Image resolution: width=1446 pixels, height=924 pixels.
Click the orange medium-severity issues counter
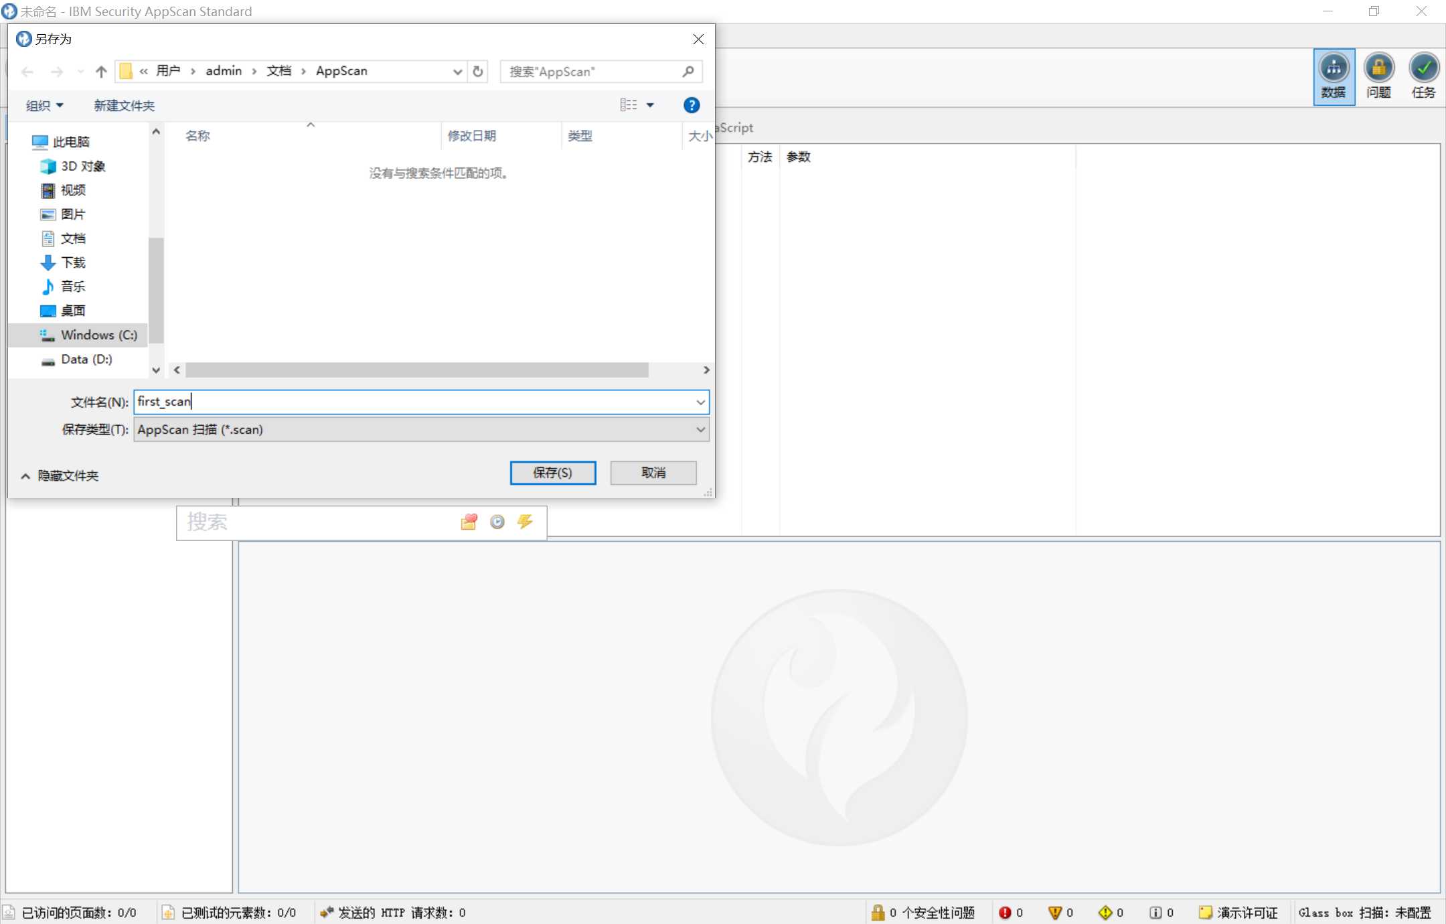(1061, 913)
